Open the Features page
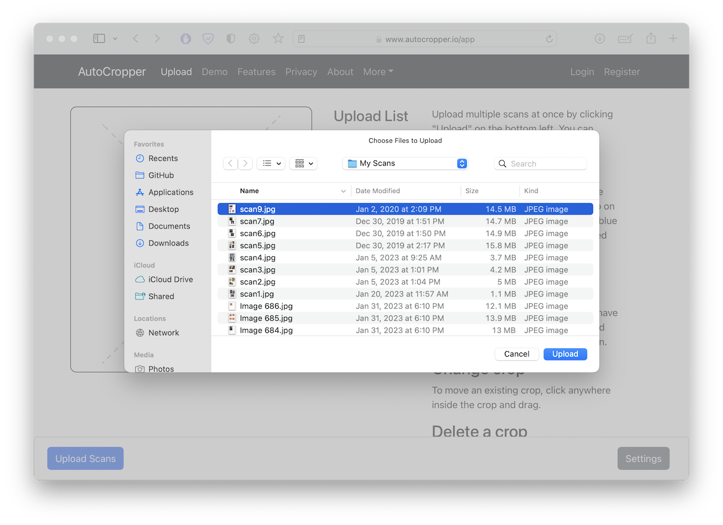This screenshot has width=723, height=525. pos(256,72)
